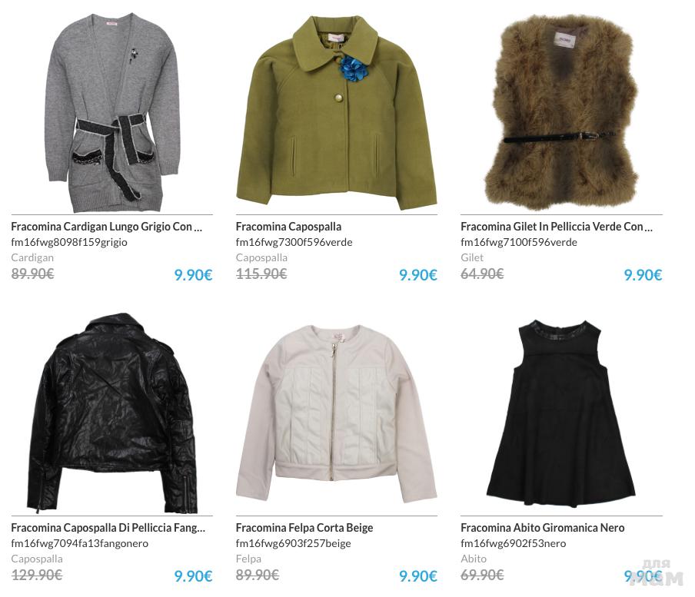This screenshot has height=597, width=695.
Task: Click the 9.90€ price of the cardigan
Action: tap(193, 275)
